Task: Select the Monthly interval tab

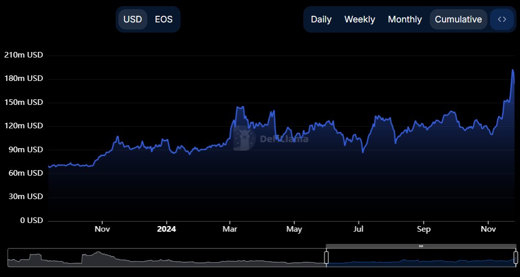Action: [x=405, y=19]
